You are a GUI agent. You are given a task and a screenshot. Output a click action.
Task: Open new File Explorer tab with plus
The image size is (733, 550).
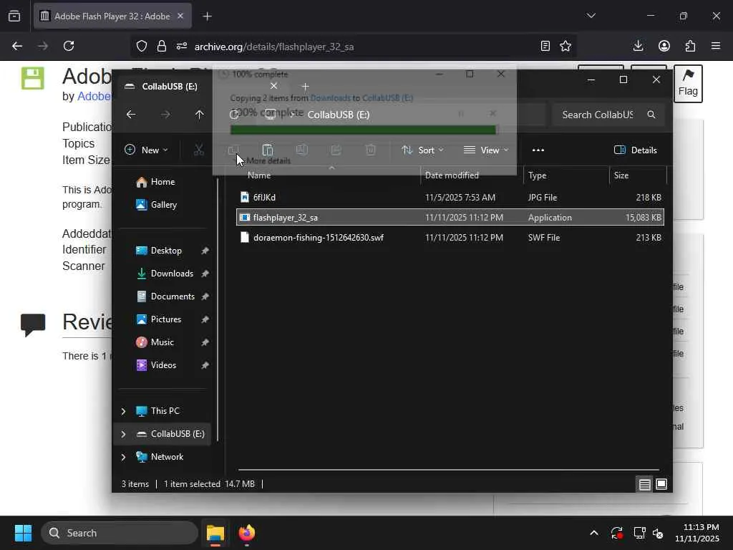pyautogui.click(x=305, y=87)
